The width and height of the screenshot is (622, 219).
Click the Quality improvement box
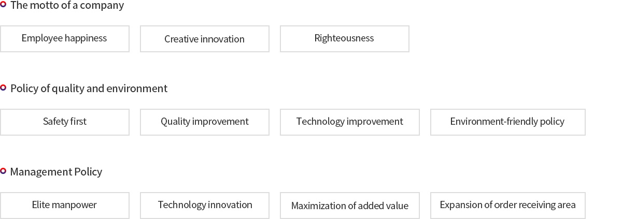pyautogui.click(x=205, y=122)
